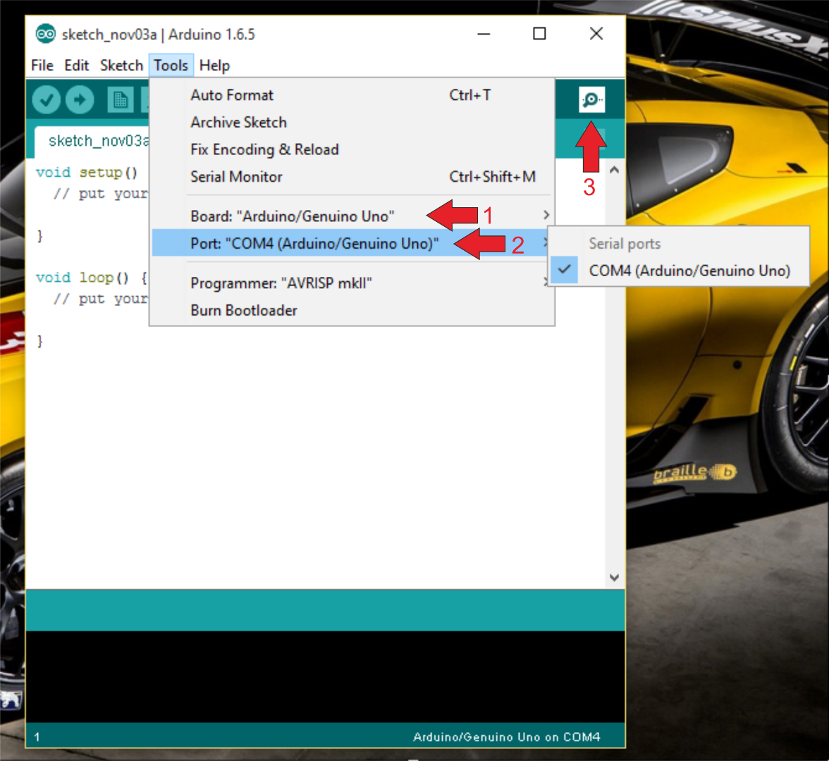Select Auto Format from the menu

[x=232, y=94]
